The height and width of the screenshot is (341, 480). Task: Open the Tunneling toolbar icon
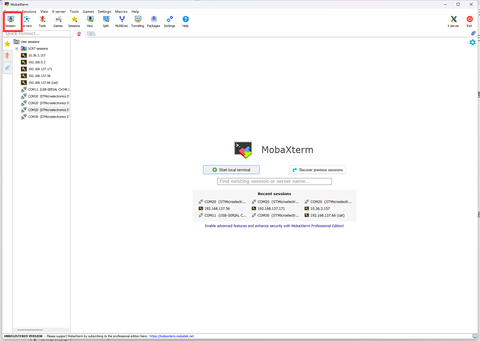click(x=138, y=22)
